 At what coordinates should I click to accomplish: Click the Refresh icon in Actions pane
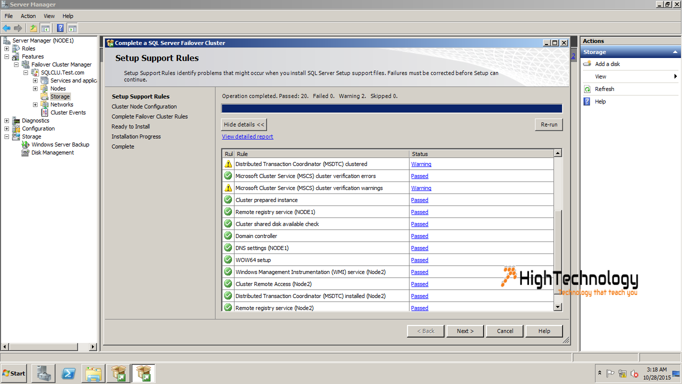[587, 89]
